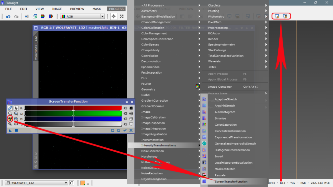Viewport: 333px width, 187px height.
Task: Click the wrench icon in ScreenTransferFunction
Action: pos(10,124)
